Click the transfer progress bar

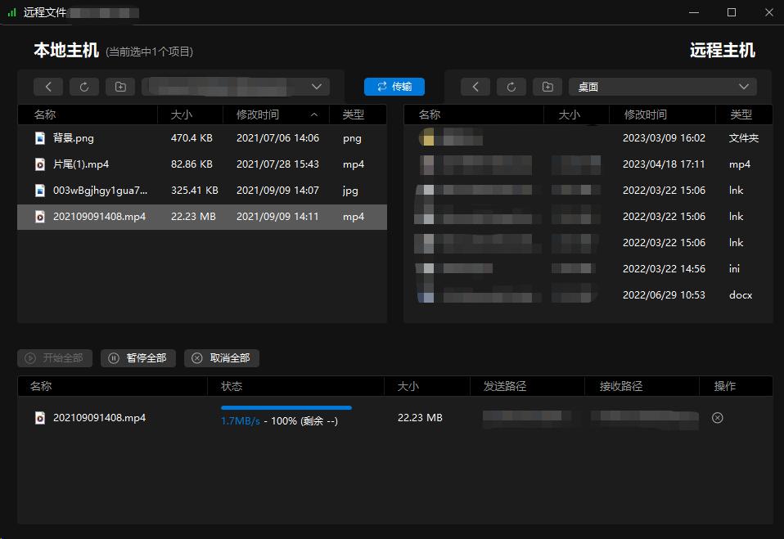pyautogui.click(x=286, y=407)
